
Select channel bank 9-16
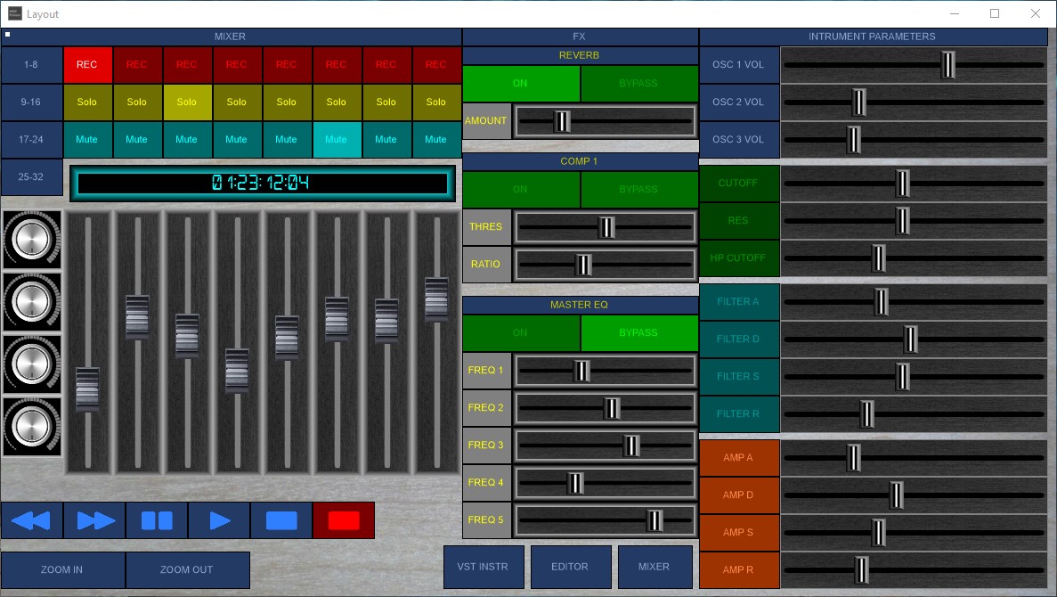tap(31, 102)
